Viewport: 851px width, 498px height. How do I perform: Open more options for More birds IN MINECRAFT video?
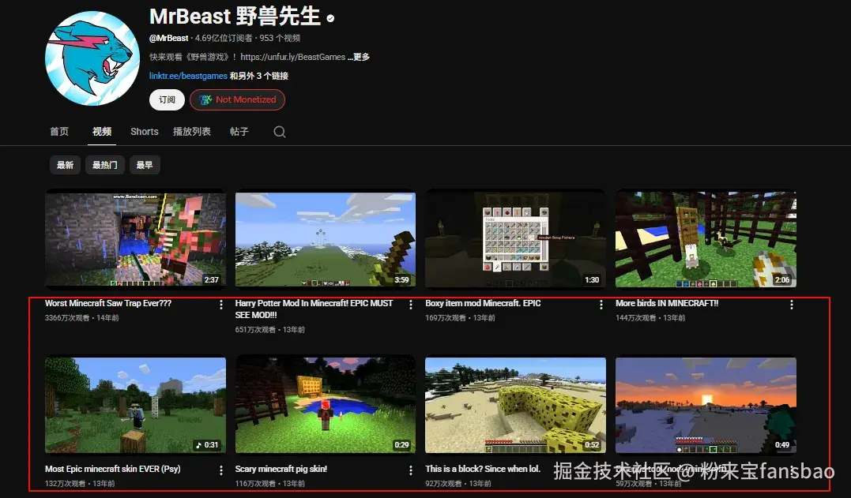[x=792, y=305]
